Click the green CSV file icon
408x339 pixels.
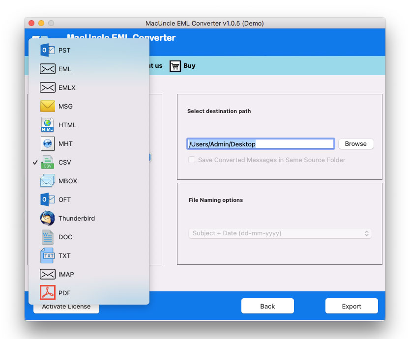click(x=47, y=162)
